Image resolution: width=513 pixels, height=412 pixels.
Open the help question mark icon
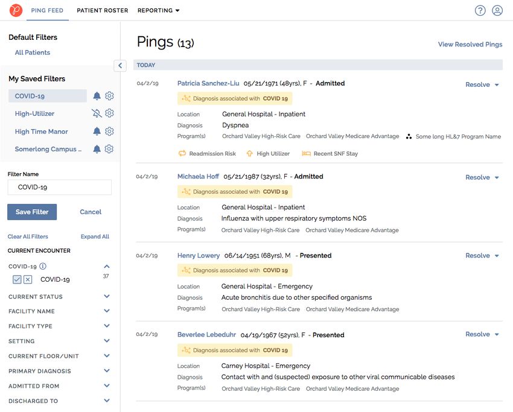click(x=480, y=10)
